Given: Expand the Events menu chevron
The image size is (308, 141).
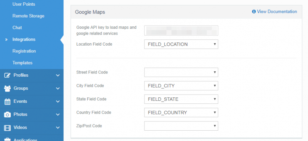Looking at the screenshot, I should [58, 102].
